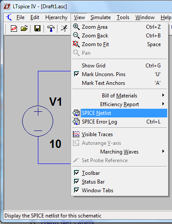The image size is (172, 224).
Task: Click the status bar message text
Action: coord(53,216)
